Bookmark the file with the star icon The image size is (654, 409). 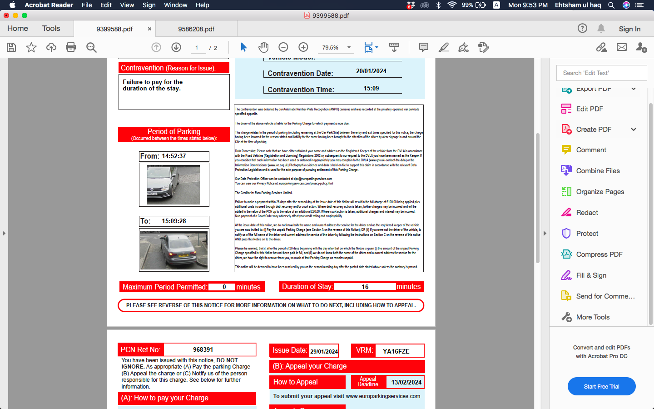point(31,47)
